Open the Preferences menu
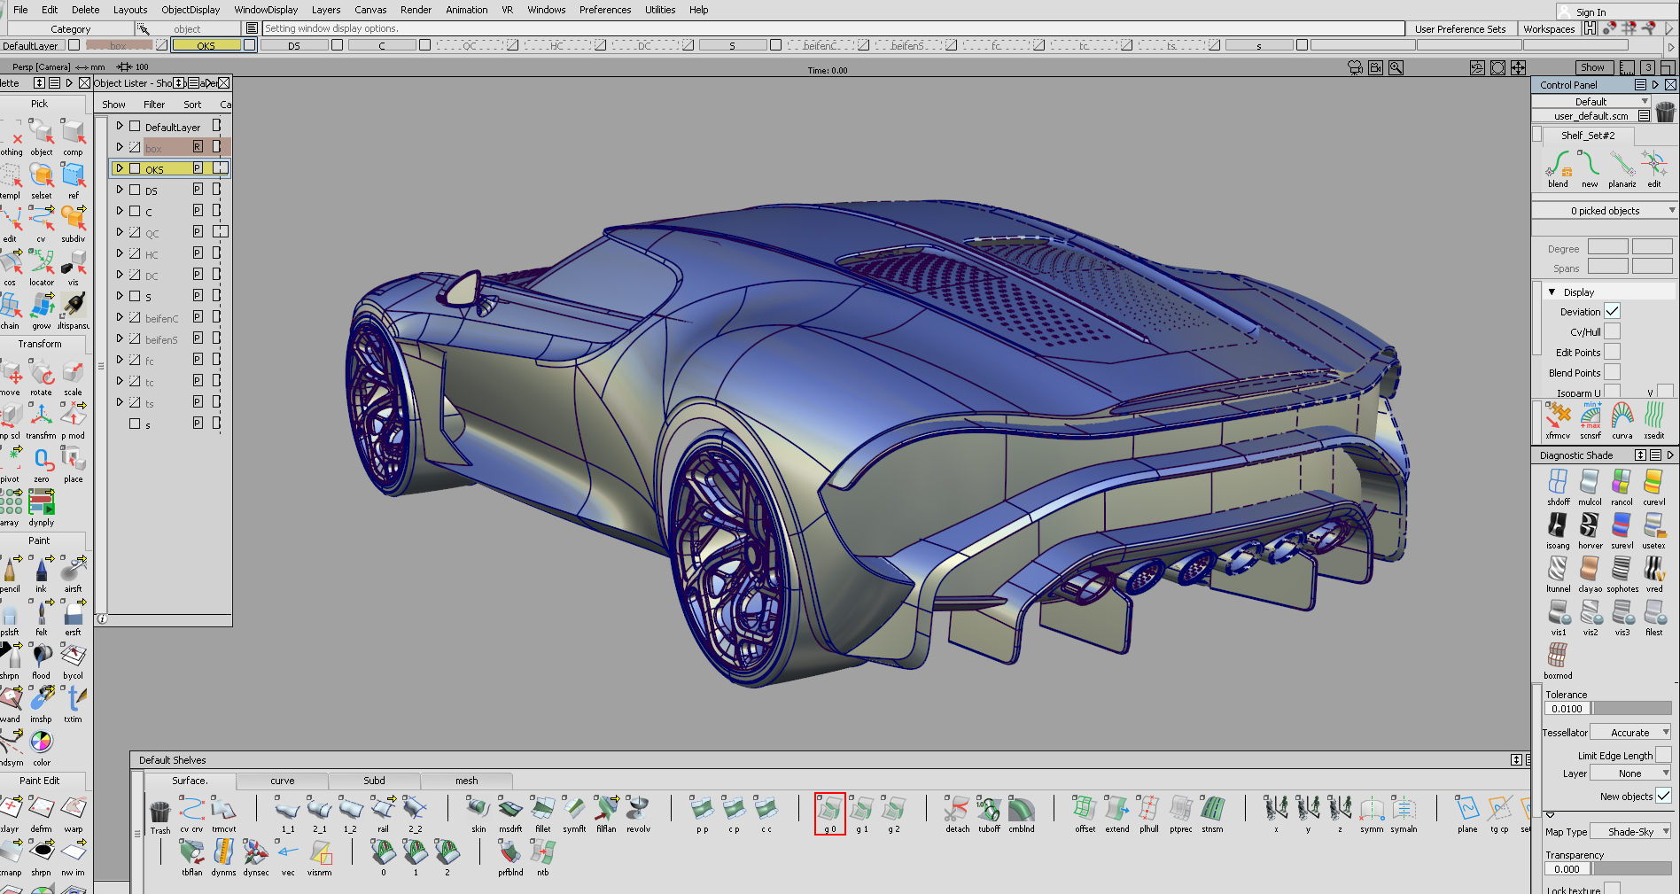This screenshot has height=894, width=1680. click(604, 10)
